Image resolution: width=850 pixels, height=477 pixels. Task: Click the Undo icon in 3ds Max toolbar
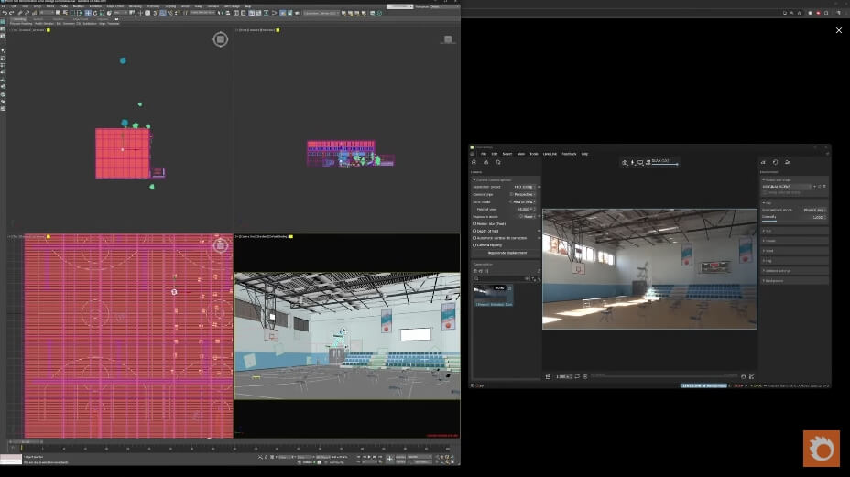(x=5, y=13)
